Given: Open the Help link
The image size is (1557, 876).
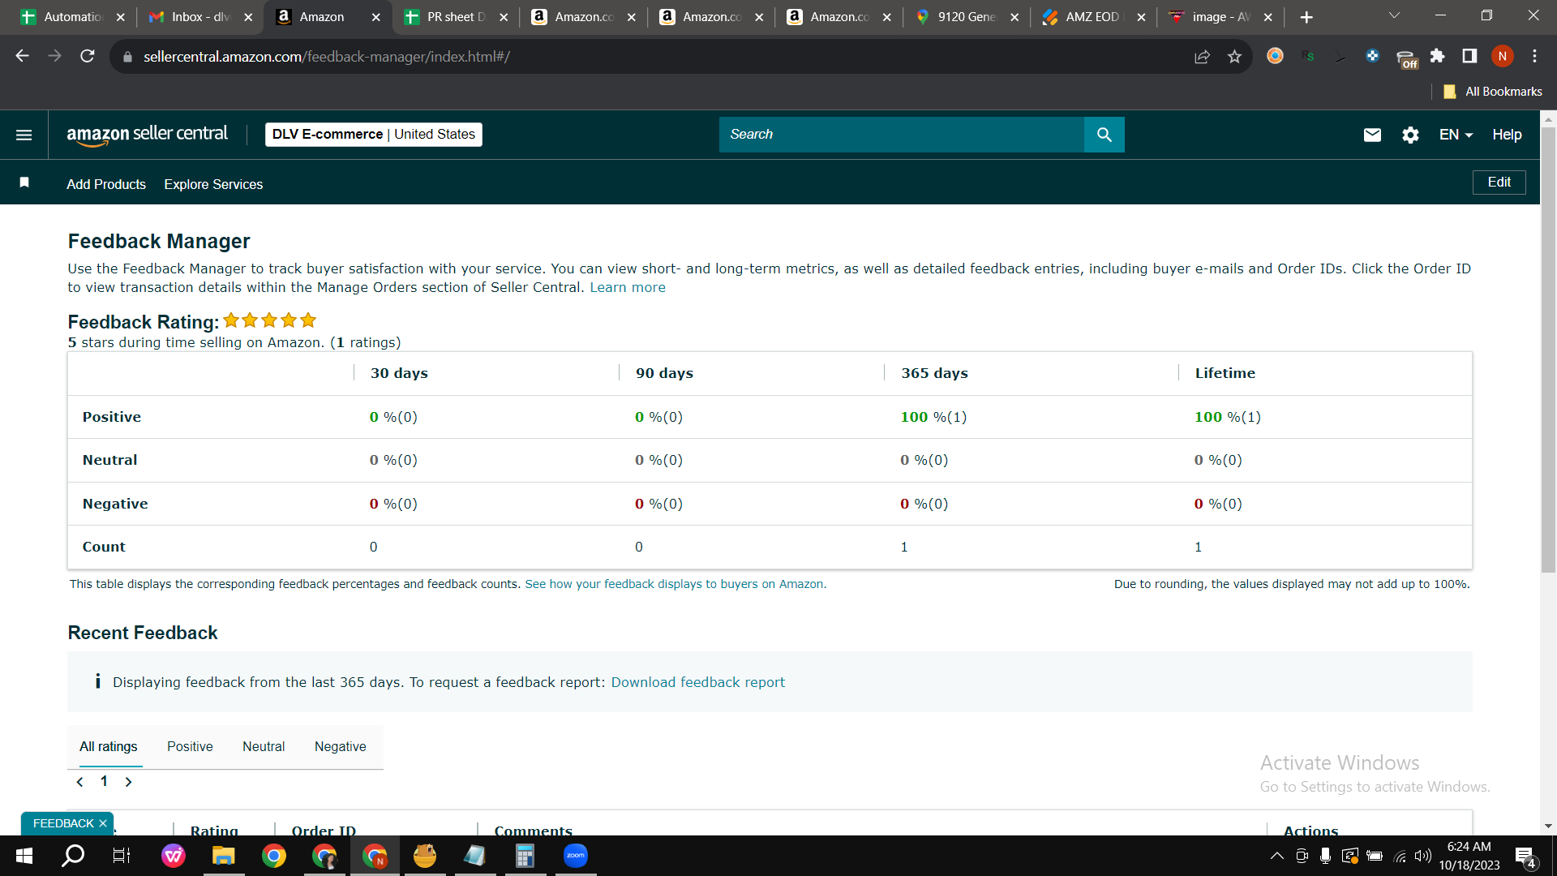Looking at the screenshot, I should click(1507, 135).
